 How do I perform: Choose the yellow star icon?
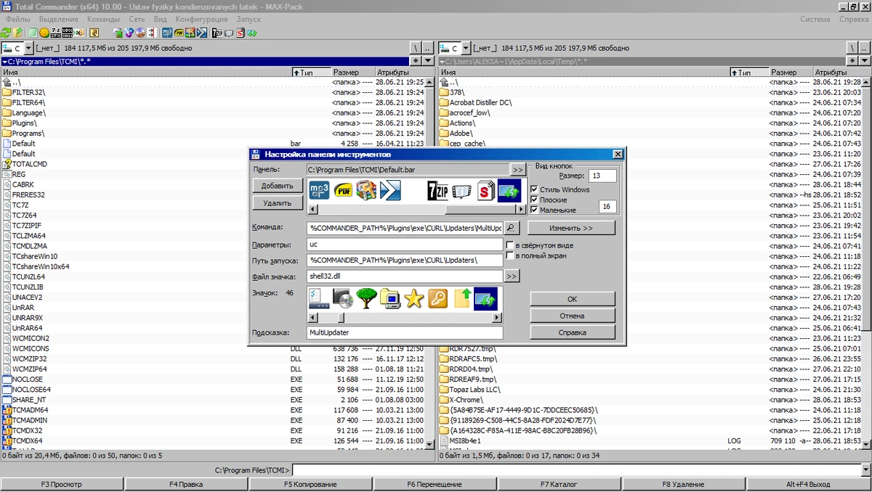(x=414, y=298)
